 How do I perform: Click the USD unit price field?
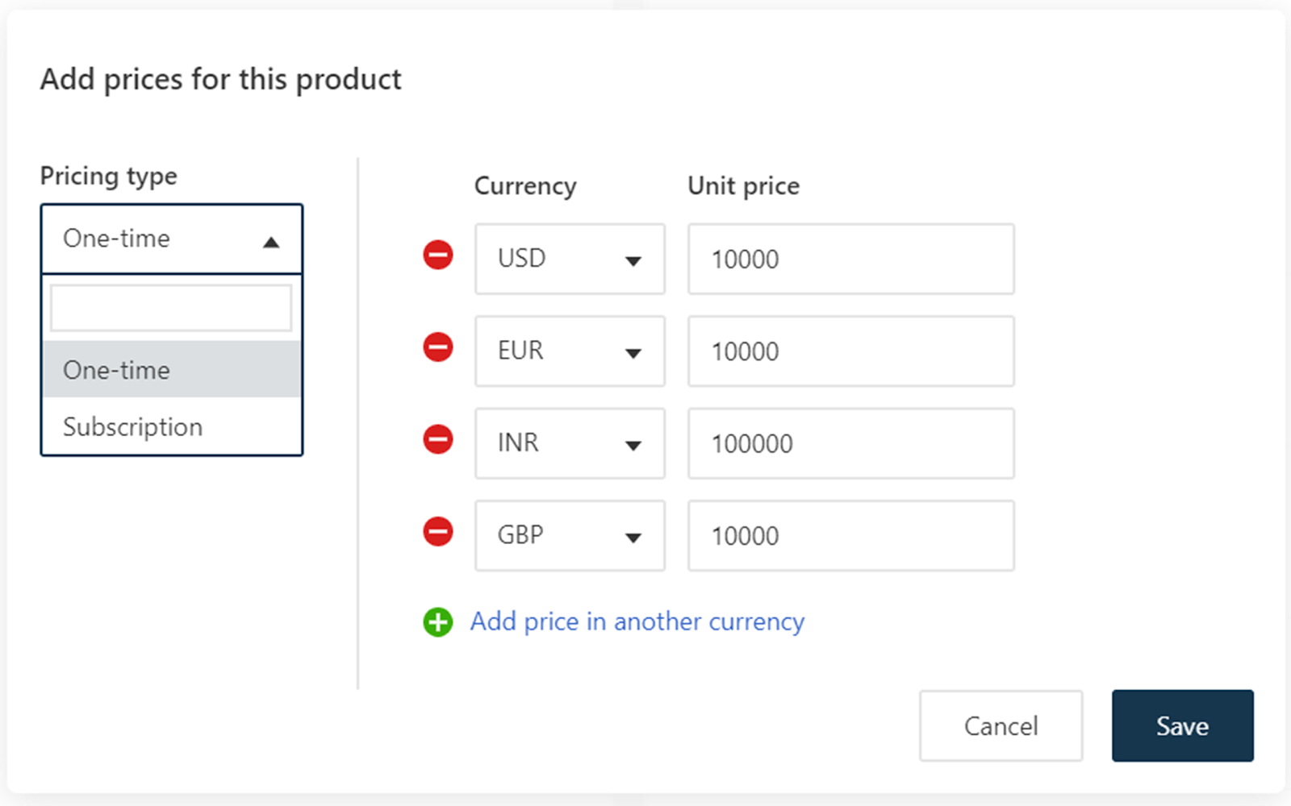(850, 259)
